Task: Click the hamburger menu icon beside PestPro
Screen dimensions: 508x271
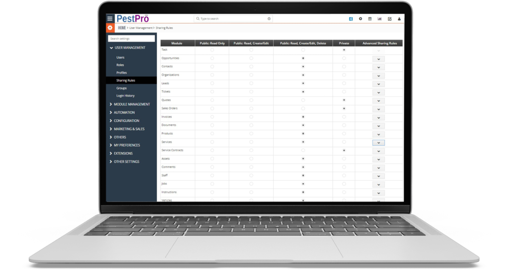Action: click(110, 18)
